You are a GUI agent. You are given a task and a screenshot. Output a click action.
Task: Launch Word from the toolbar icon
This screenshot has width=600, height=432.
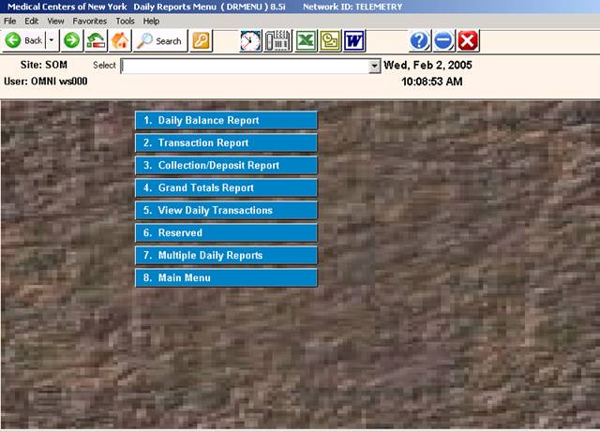[x=354, y=41]
